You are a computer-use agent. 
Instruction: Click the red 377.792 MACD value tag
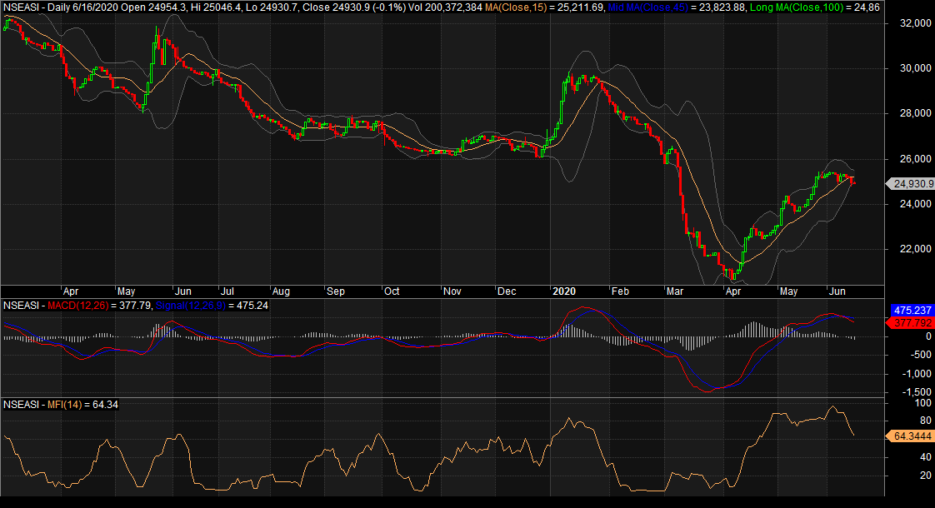tap(912, 323)
